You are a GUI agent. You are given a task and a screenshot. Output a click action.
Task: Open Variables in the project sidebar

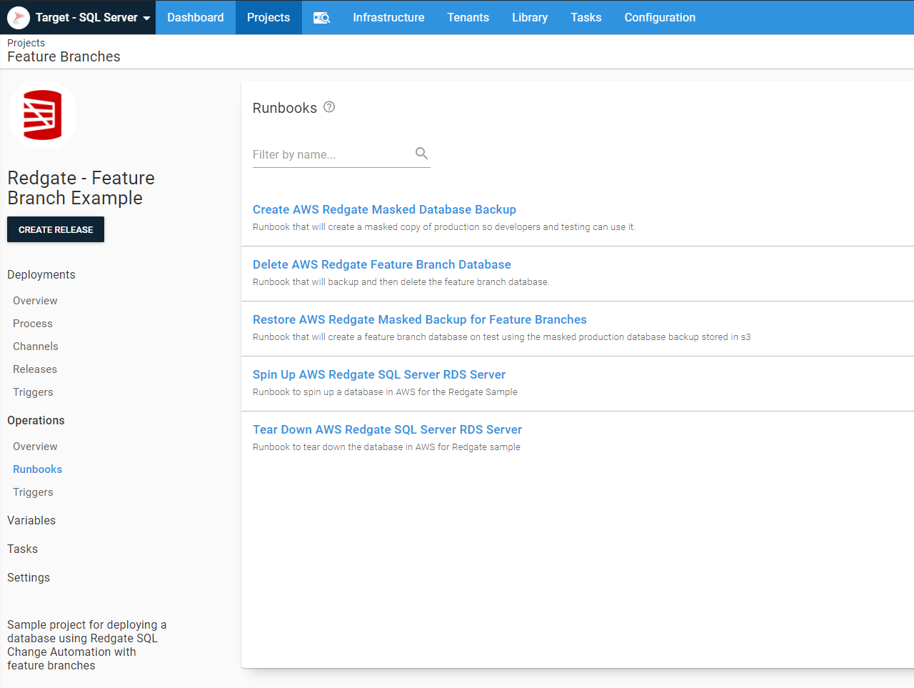click(31, 520)
